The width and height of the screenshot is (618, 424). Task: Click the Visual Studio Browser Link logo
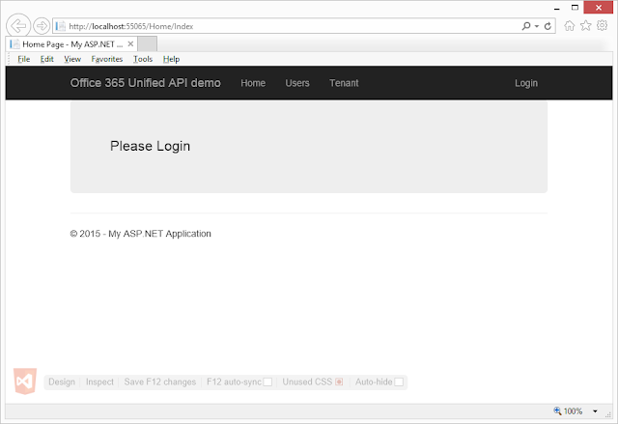(25, 382)
